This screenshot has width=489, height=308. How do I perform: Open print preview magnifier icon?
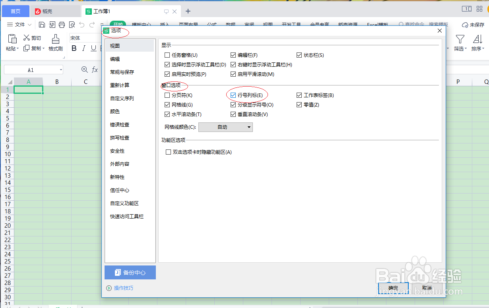(x=72, y=25)
